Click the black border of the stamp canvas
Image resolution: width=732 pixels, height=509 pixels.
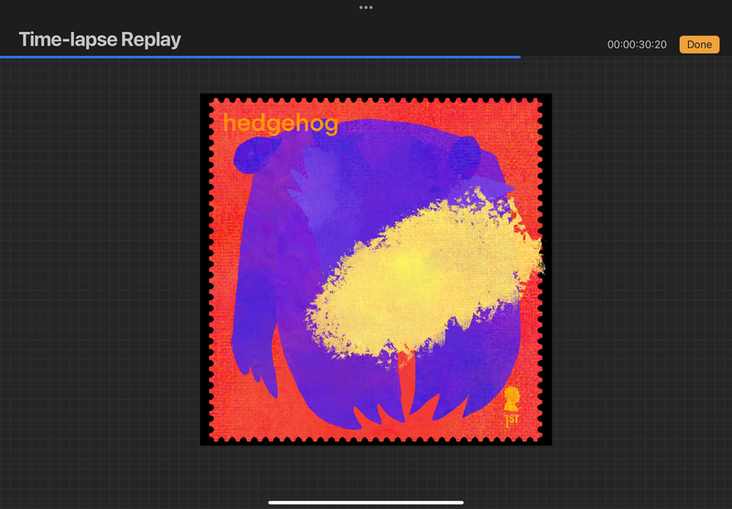205,275
